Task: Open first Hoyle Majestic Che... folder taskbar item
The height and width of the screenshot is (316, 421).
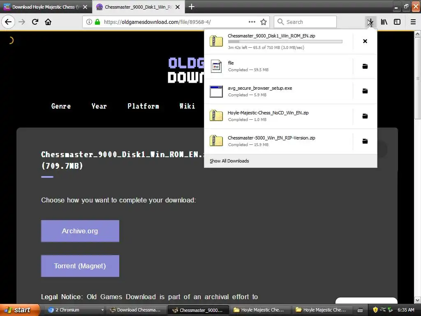Action: [260, 310]
